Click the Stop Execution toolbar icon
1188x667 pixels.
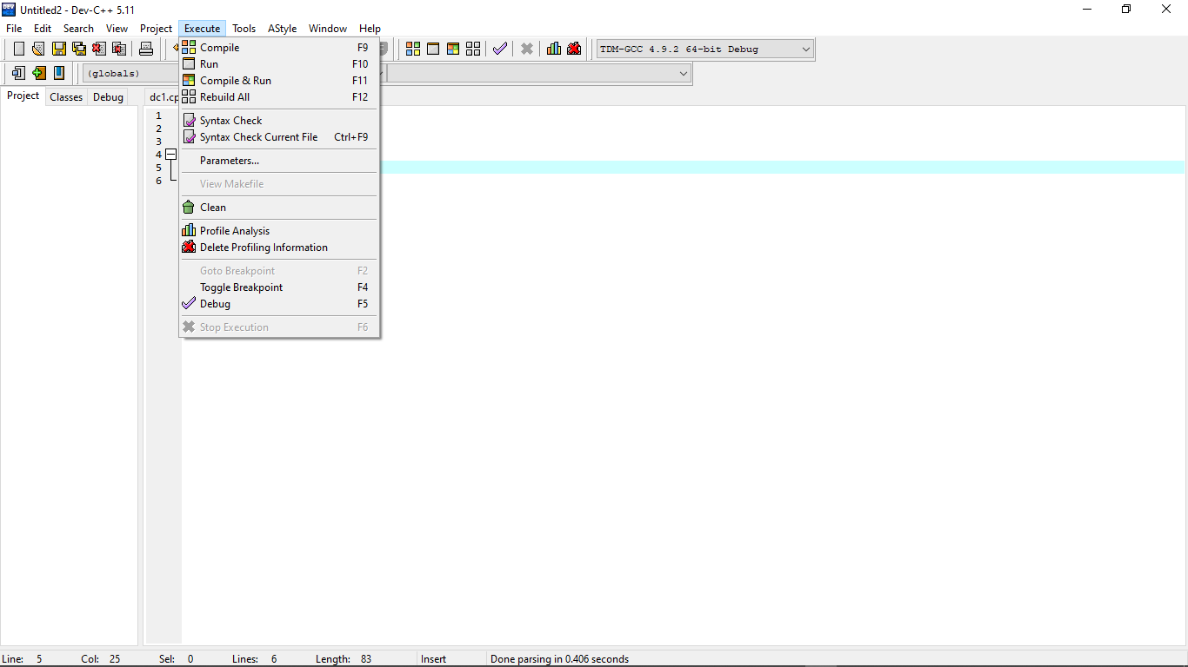(x=527, y=49)
